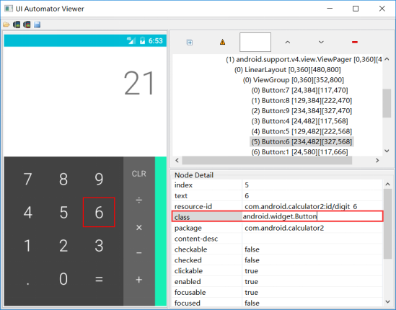Click the checked value false
Screen dimensions: 396x310
point(312,260)
